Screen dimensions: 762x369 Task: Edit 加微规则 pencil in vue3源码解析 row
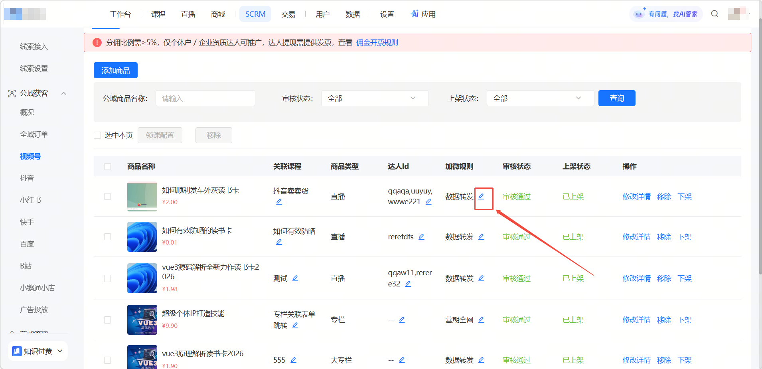(481, 278)
